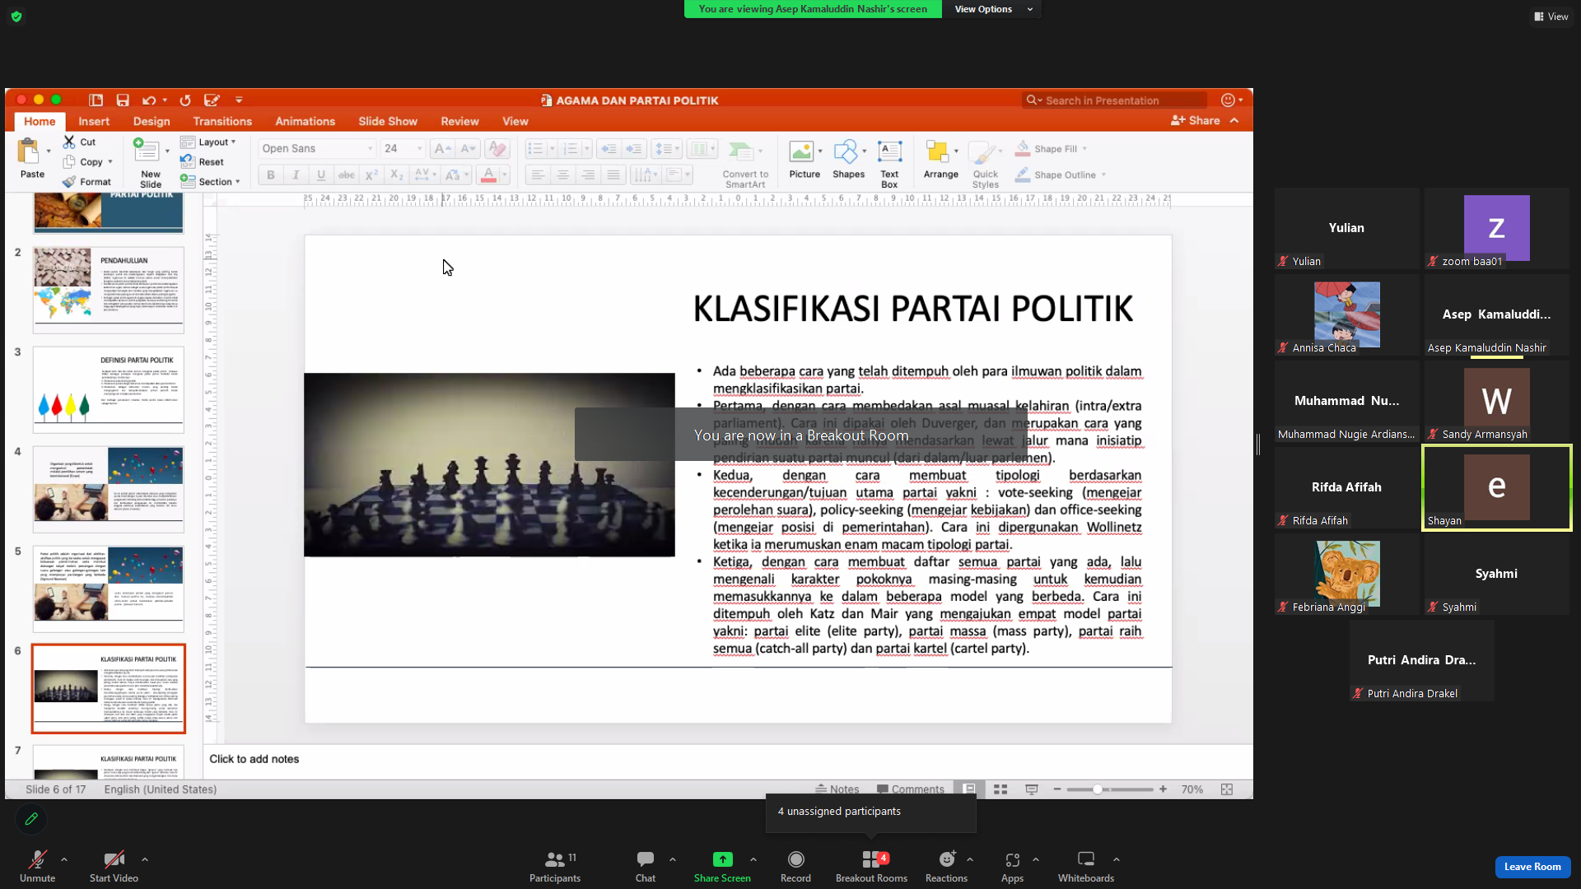This screenshot has width=1581, height=889.
Task: Open the Animations ribbon tab
Action: click(x=305, y=121)
